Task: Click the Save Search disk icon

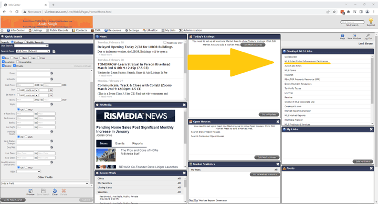Action: [43, 191]
